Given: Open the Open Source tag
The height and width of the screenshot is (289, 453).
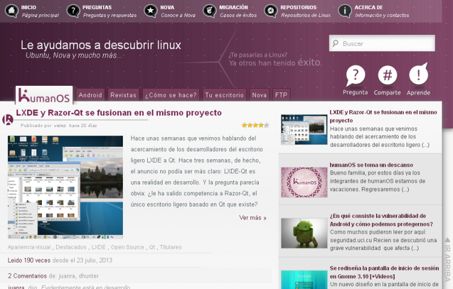Looking at the screenshot, I should pyautogui.click(x=127, y=247).
